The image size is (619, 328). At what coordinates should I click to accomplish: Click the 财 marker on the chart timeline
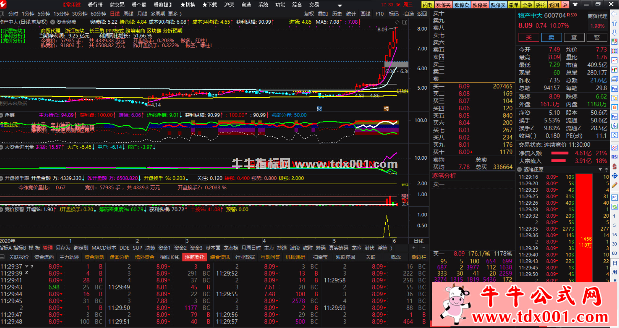(319, 108)
